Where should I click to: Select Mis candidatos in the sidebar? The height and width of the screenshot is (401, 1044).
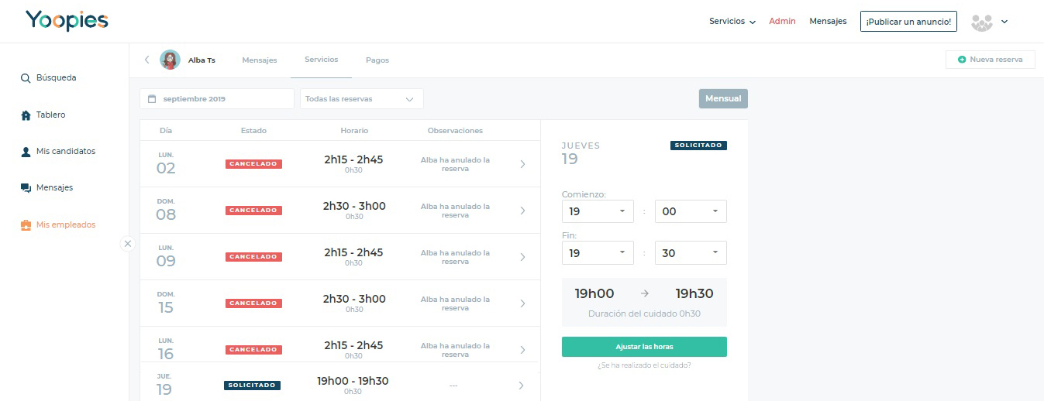[66, 152]
